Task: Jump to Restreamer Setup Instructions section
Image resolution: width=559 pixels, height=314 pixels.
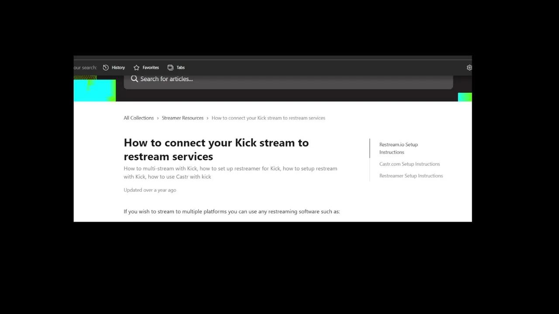Action: [x=411, y=176]
